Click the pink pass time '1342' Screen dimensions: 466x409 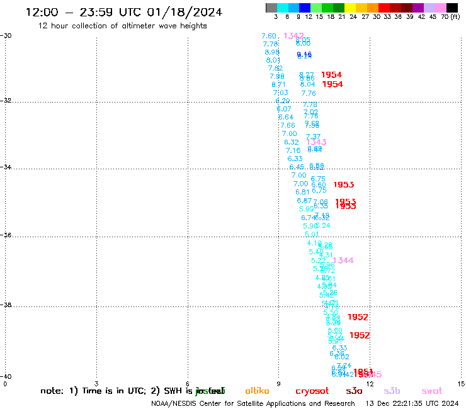click(293, 36)
